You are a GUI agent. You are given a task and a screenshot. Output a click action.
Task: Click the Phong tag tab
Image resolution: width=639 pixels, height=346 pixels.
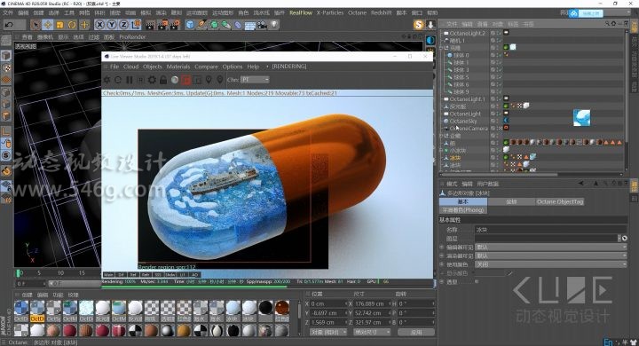point(463,210)
